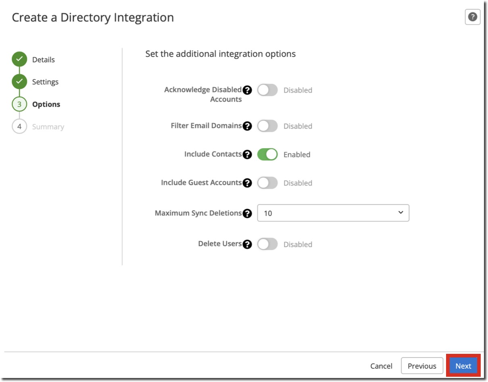The height and width of the screenshot is (382, 488).
Task: Open the Maximum Sync Deletions dropdown
Action: click(333, 213)
